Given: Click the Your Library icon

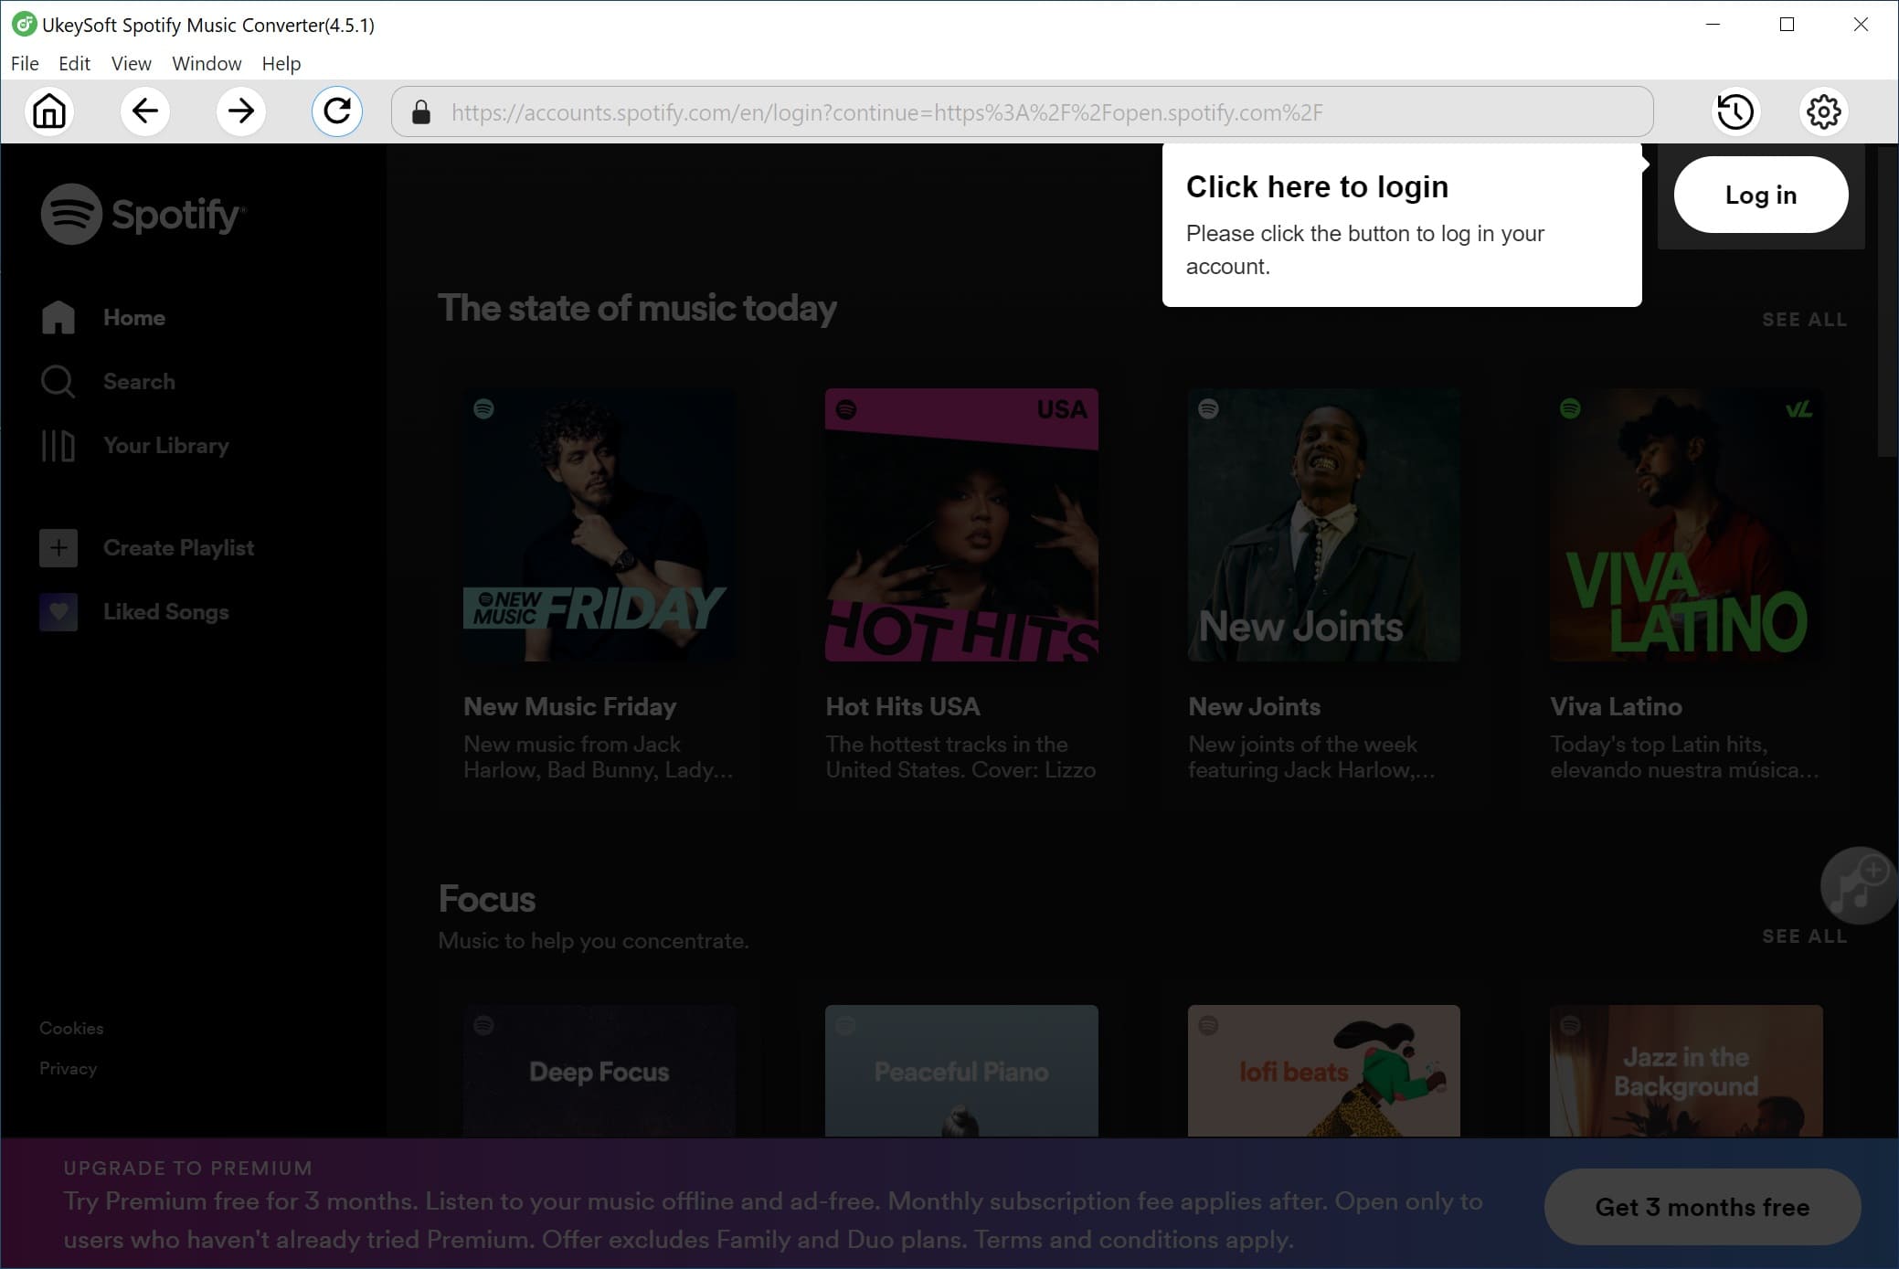Looking at the screenshot, I should (57, 445).
